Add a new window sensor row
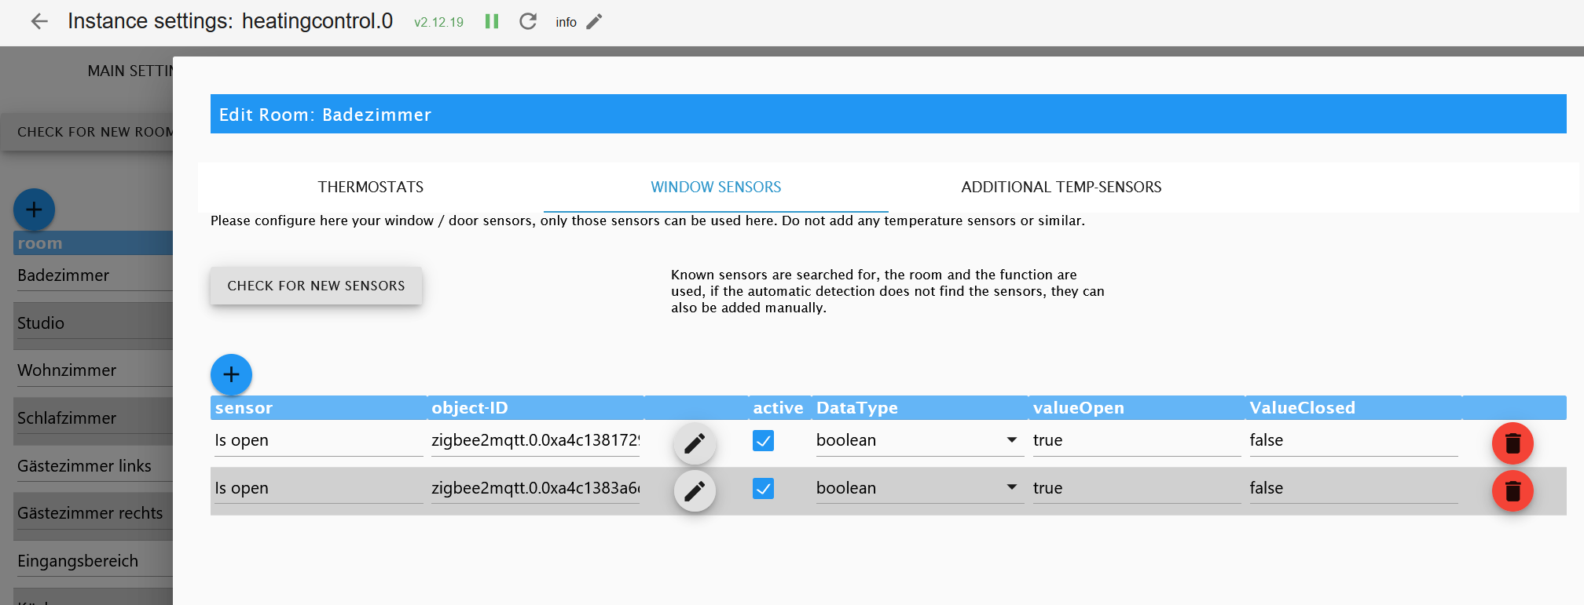1584x605 pixels. pos(231,374)
